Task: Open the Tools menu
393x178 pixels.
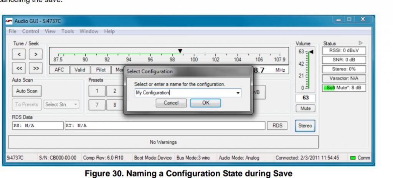Action: (x=68, y=31)
